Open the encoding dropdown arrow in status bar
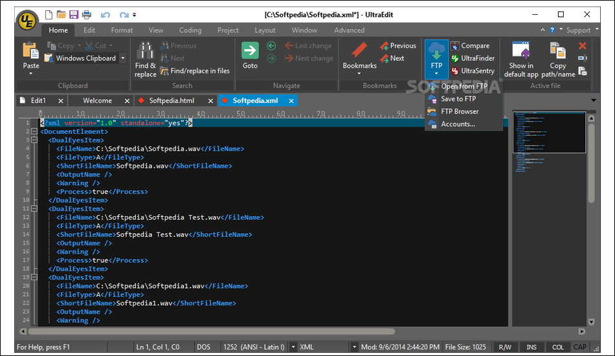Image resolution: width=615 pixels, height=356 pixels. click(293, 347)
